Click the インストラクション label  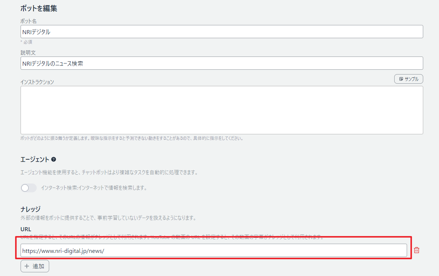tap(37, 82)
